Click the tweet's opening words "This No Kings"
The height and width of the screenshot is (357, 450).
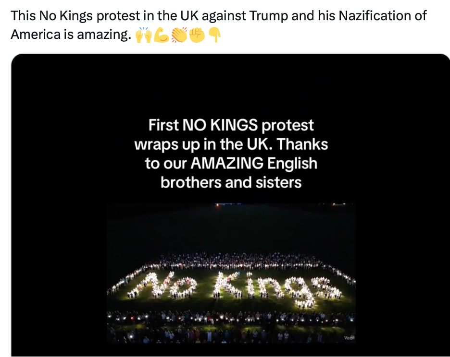(x=51, y=15)
